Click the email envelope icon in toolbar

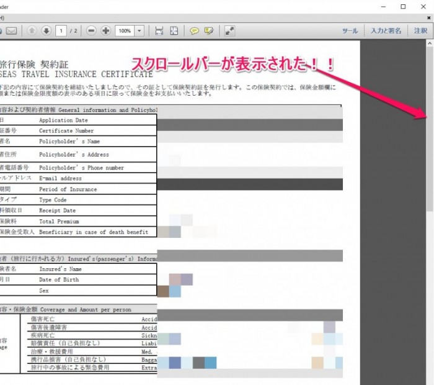(11, 31)
